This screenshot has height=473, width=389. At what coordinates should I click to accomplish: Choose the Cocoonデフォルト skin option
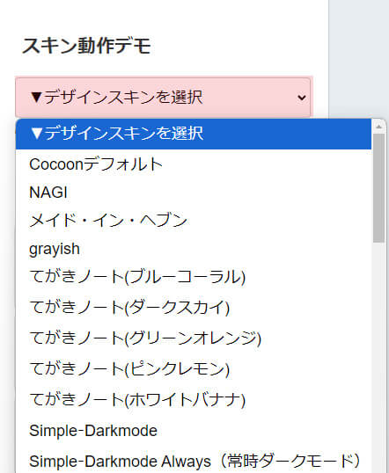[x=194, y=164]
